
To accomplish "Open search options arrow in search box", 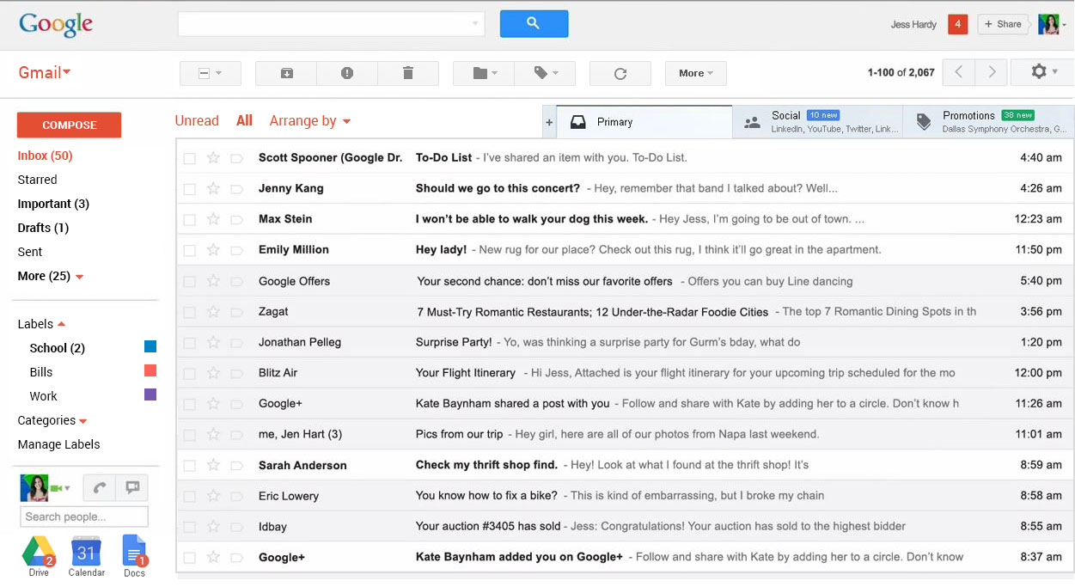I will tap(475, 24).
